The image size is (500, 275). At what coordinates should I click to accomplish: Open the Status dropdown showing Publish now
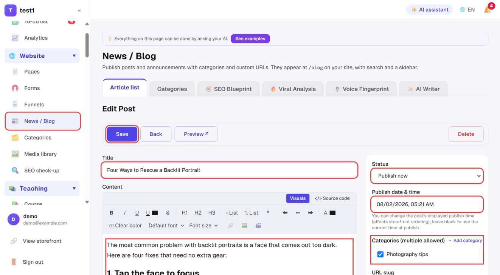(427, 176)
